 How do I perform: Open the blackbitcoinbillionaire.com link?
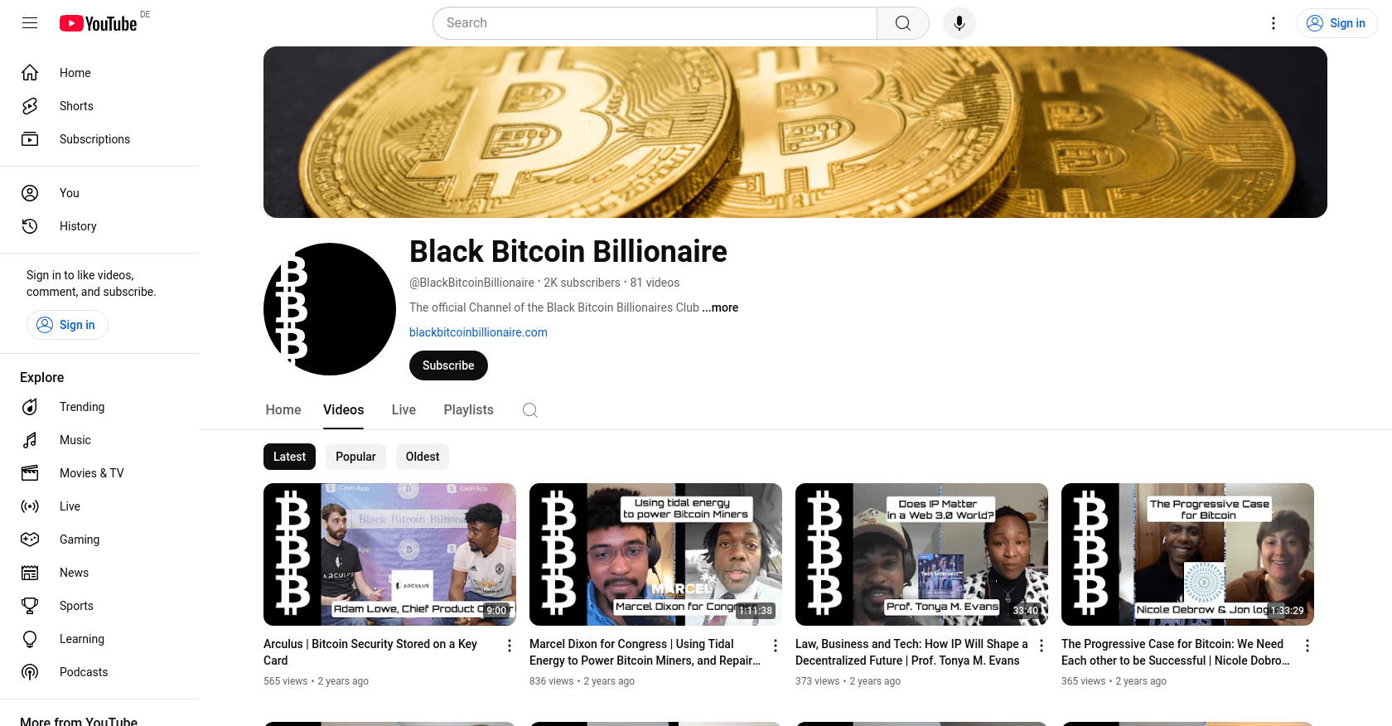pyautogui.click(x=478, y=332)
